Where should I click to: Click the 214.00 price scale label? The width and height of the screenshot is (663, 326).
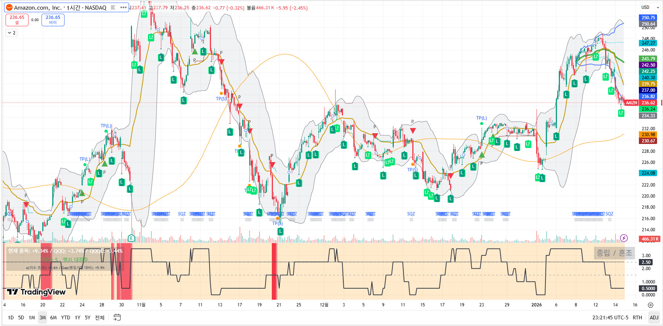point(648,230)
